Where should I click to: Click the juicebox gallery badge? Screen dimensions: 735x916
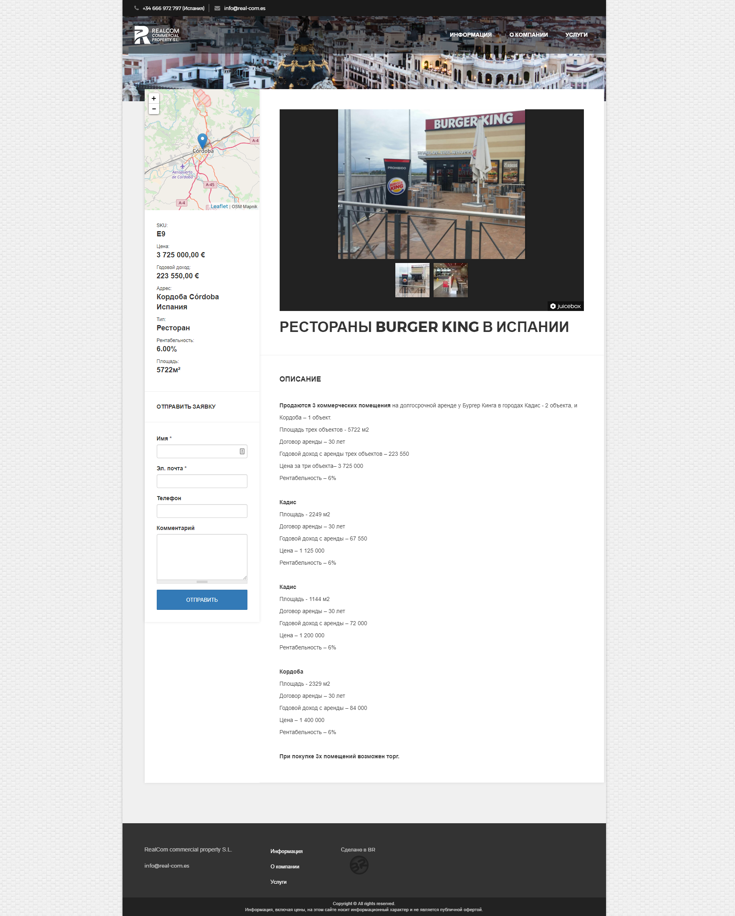[565, 306]
